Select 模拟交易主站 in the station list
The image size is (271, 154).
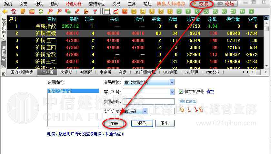[x=73, y=91]
